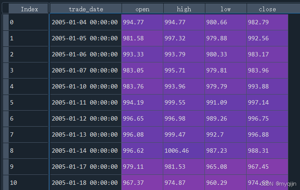Click high value 993.79
The width and height of the screenshot is (300, 190).
[184, 54]
